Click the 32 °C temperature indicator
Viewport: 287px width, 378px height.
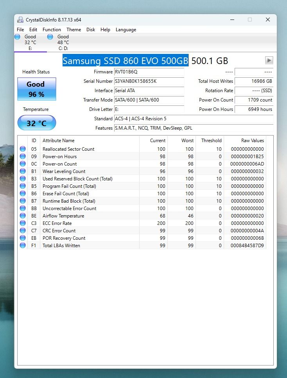37,123
